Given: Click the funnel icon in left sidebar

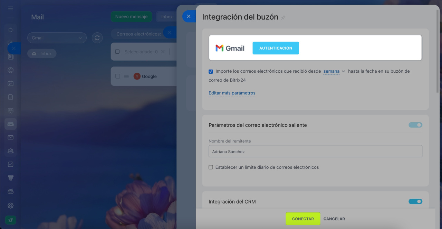Looking at the screenshot, I should pyautogui.click(x=11, y=178).
